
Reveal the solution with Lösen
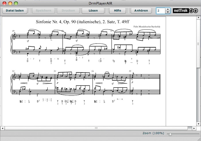[x=93, y=11]
